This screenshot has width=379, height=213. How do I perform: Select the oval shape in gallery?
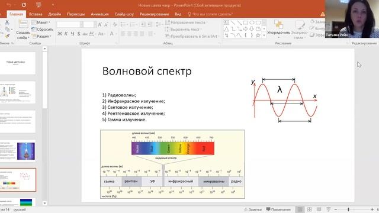click(x=252, y=22)
